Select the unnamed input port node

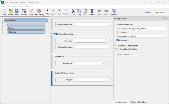(26, 24)
